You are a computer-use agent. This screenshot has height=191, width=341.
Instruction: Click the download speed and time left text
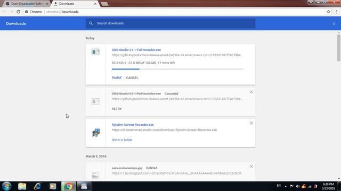pyautogui.click(x=143, y=63)
